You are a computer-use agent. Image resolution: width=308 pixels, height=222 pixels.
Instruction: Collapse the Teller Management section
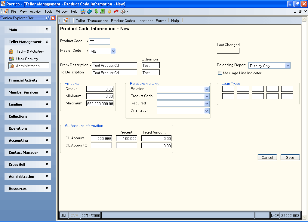pyautogui.click(x=28, y=42)
